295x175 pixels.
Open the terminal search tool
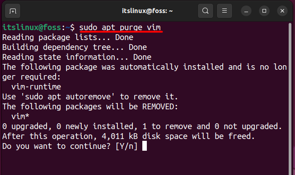pos(206,11)
